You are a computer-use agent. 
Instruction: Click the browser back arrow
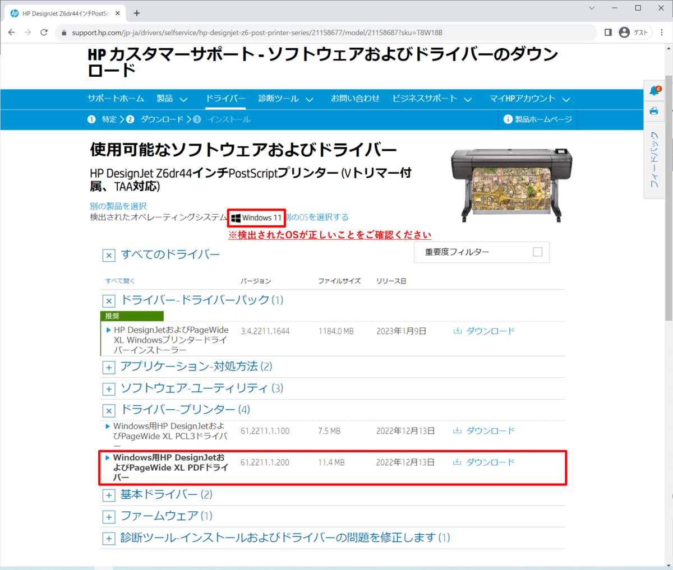pos(11,33)
